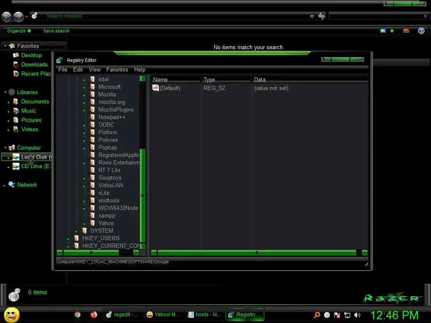Expand the HKEY_USERS hive node
Screen dimensions: 431x323
(x=68, y=239)
